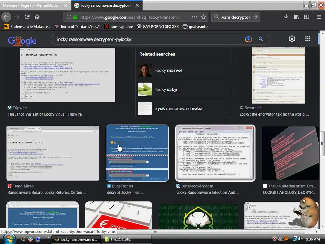325x244 pixels.
Task: Open the red ransom keyboard key image
Action: pos(119,215)
